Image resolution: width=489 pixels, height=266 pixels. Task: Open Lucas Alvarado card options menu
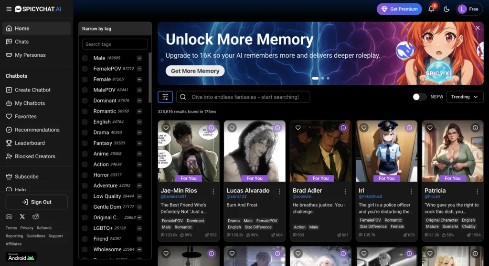point(279,191)
